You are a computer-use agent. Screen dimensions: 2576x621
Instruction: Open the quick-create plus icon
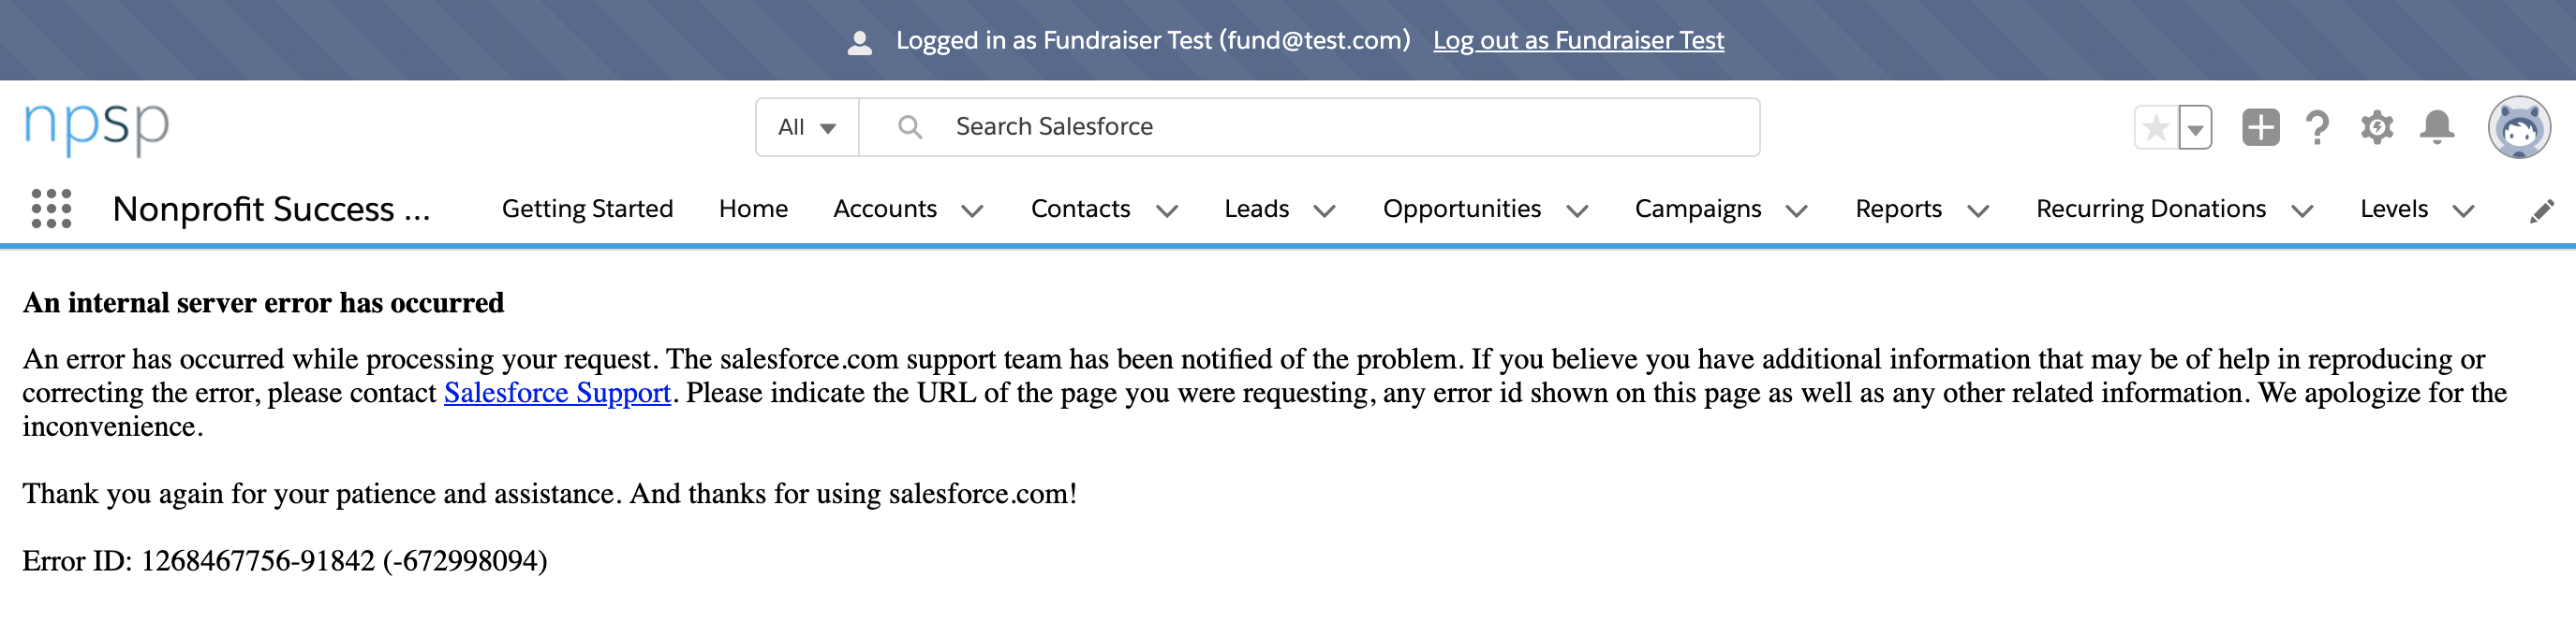click(x=2259, y=127)
